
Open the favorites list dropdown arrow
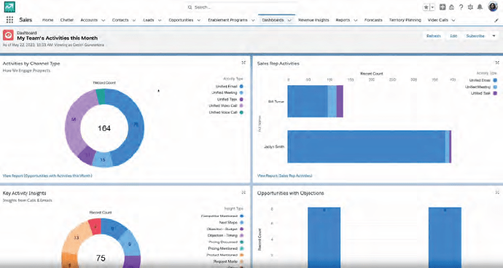point(432,7)
